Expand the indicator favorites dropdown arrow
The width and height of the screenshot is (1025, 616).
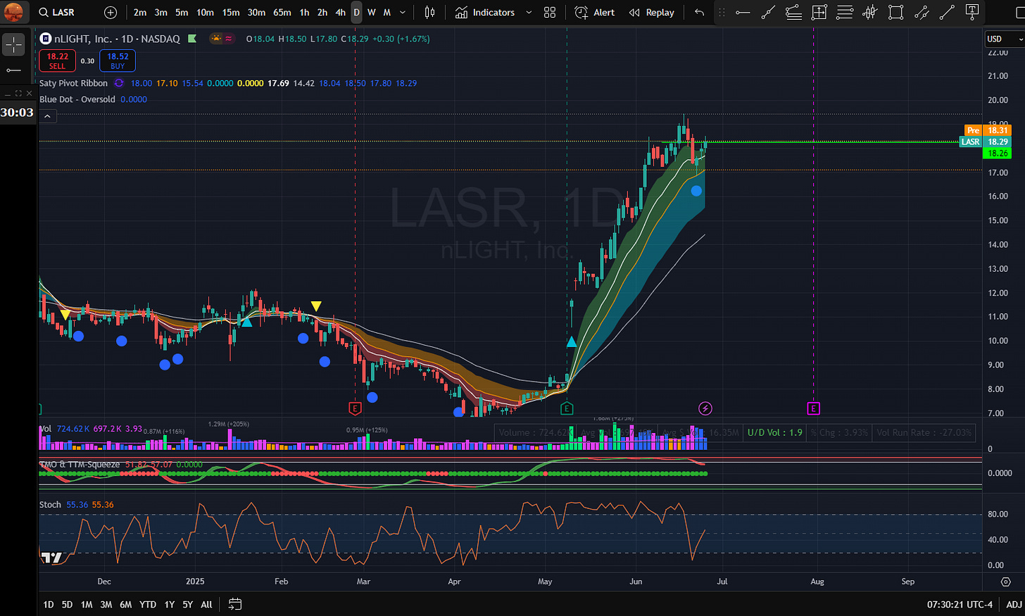pyautogui.click(x=529, y=13)
